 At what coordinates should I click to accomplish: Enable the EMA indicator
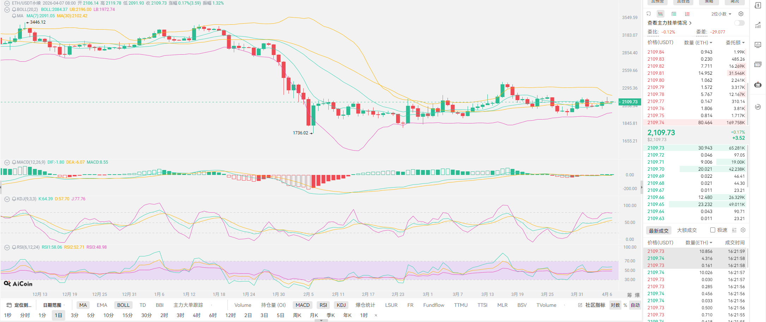(x=102, y=305)
